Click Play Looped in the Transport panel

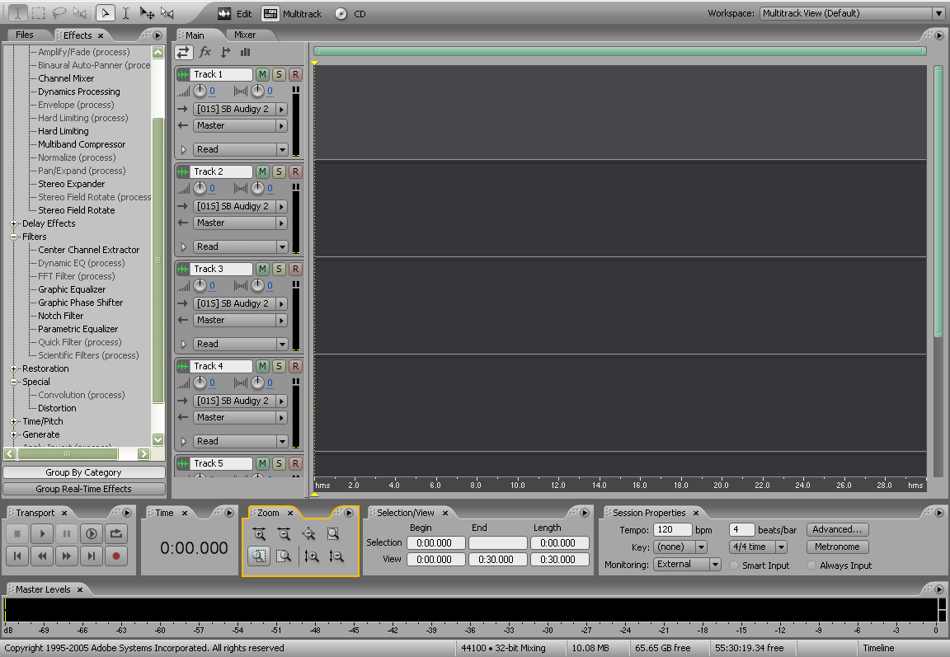pyautogui.click(x=92, y=533)
